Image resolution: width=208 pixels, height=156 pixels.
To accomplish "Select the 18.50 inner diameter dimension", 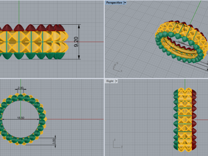I will coord(21,118).
